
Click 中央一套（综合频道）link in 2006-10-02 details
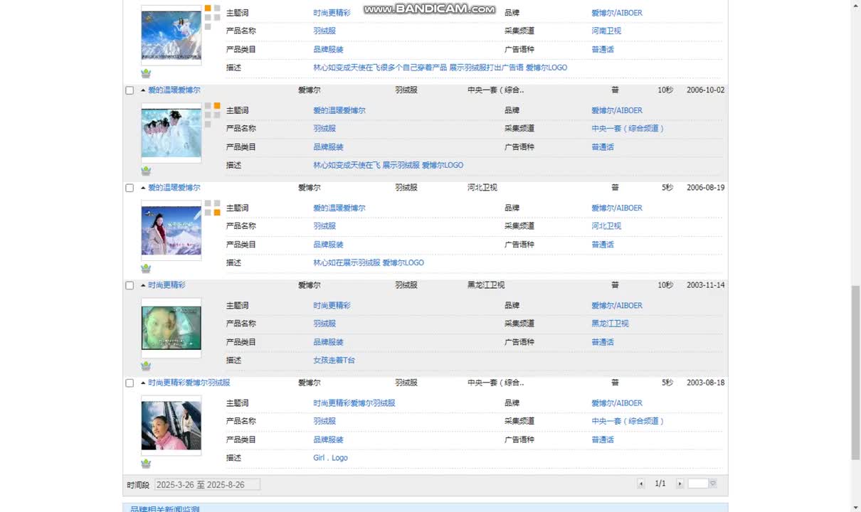tap(628, 129)
